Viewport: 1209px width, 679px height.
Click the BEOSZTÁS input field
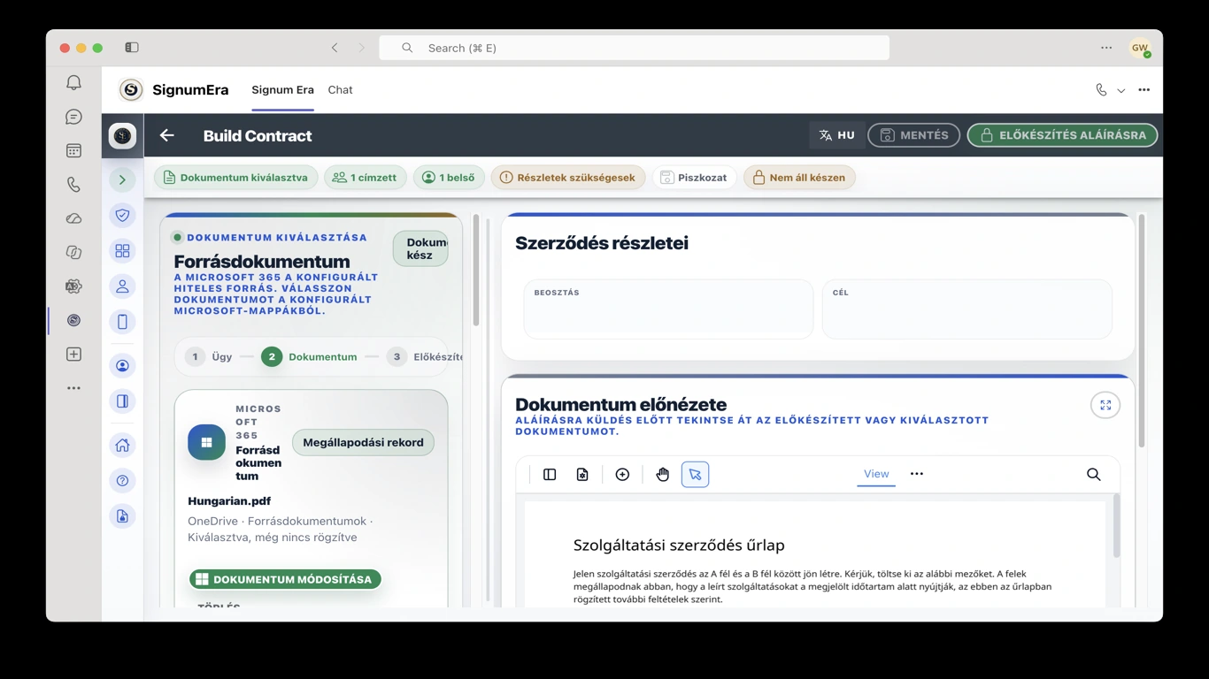pyautogui.click(x=668, y=309)
